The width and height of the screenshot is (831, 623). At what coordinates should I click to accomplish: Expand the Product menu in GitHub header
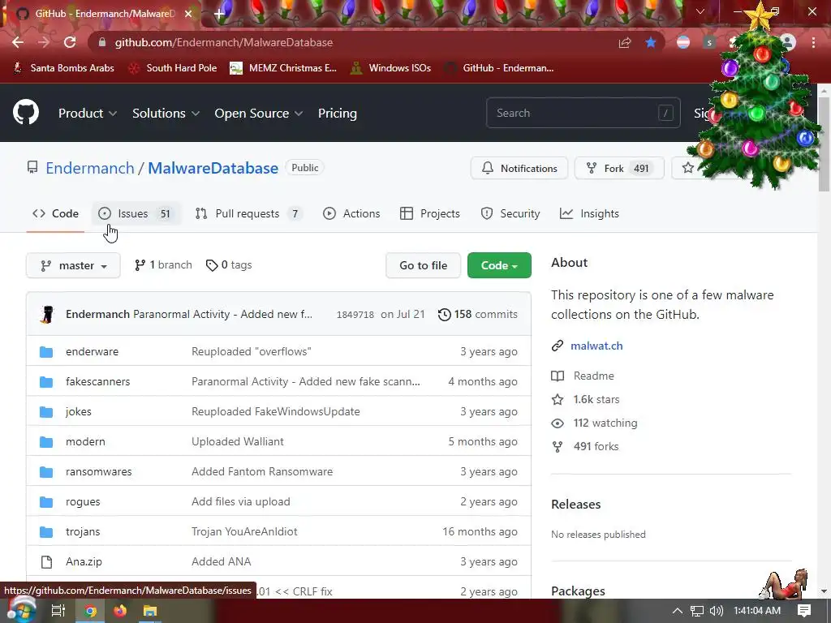coord(88,114)
